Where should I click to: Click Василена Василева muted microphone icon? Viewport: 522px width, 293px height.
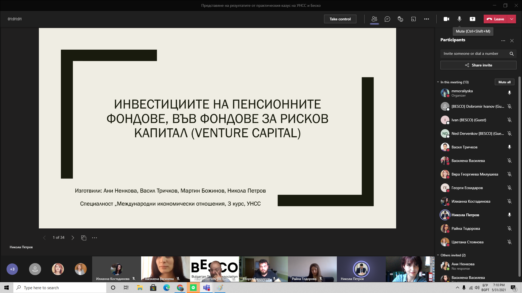point(509,161)
